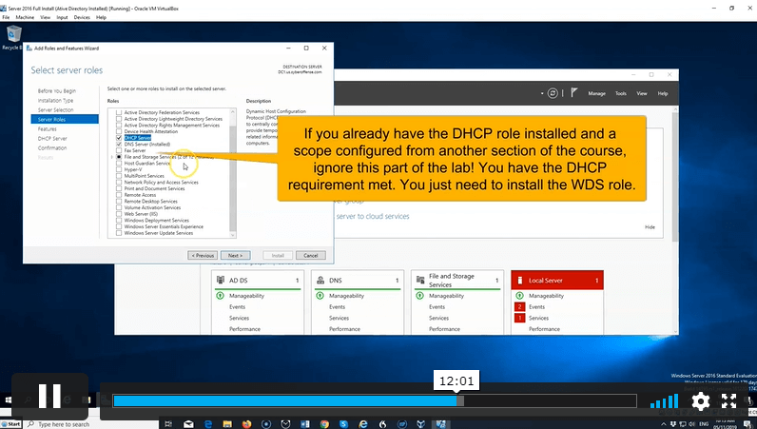Click the green Manageability icon in AD DS tile
Image resolution: width=757 pixels, height=429 pixels.
(x=220, y=296)
